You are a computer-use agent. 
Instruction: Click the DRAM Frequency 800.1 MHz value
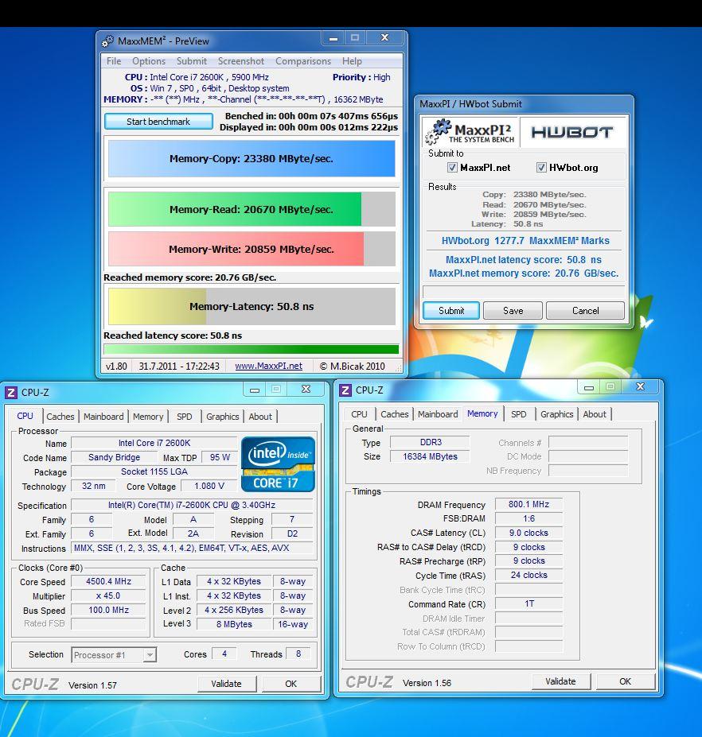(528, 504)
